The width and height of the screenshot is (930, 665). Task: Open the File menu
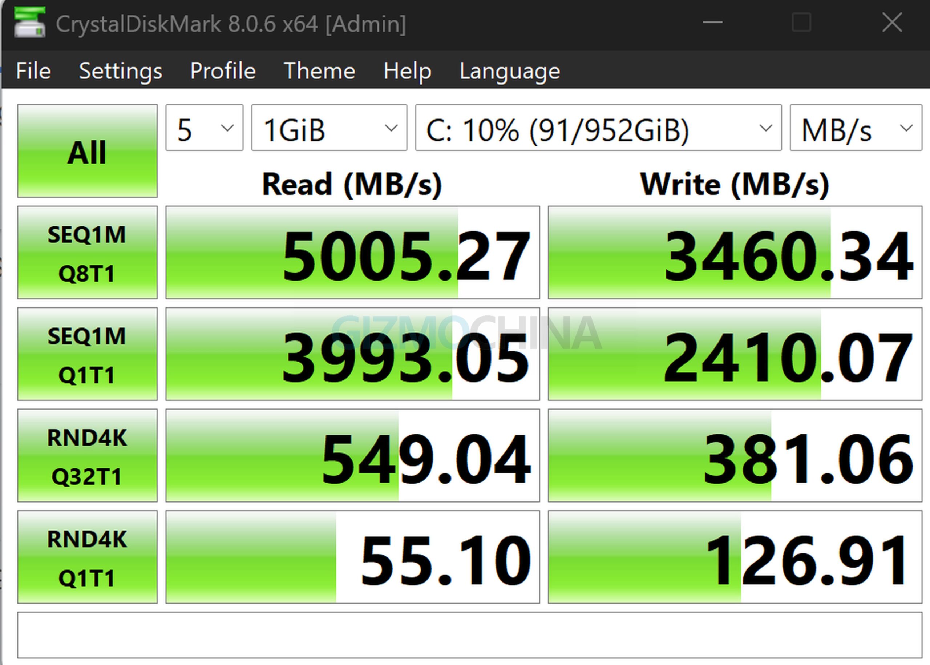tap(33, 71)
